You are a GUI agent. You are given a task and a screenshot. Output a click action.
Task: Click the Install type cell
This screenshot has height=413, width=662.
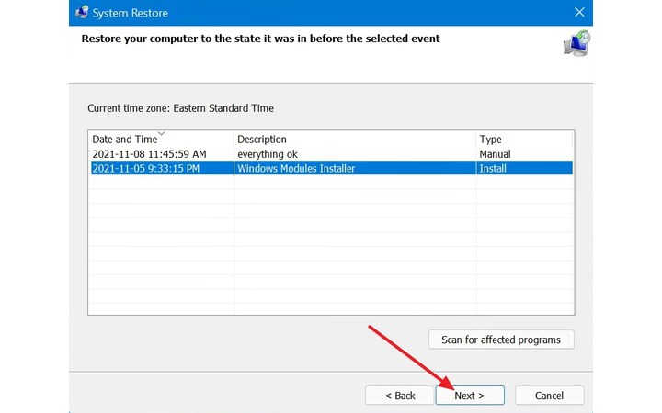click(x=493, y=168)
